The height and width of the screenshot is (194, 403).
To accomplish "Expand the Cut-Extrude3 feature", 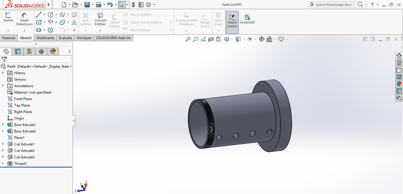I will (3, 150).
